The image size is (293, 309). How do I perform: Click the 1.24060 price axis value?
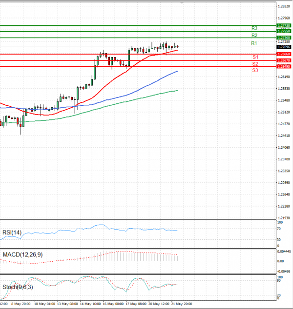[284, 147]
